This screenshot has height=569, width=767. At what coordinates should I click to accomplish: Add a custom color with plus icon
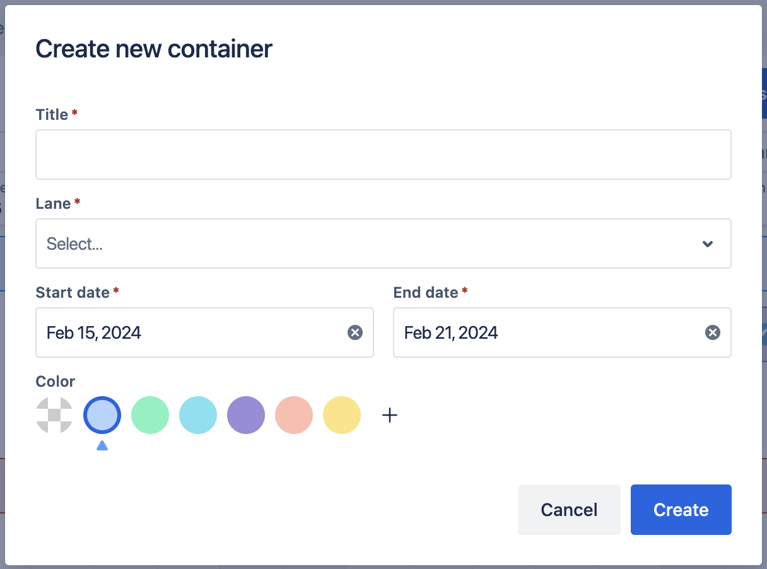point(390,415)
